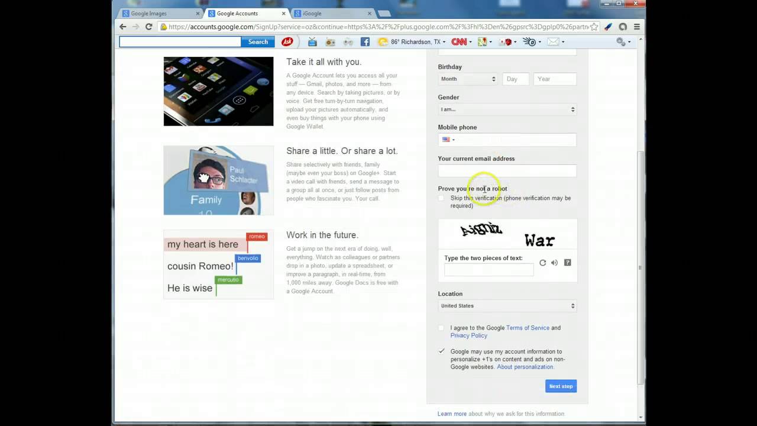Click the 'Work in the future.' heading
757x426 pixels.
pyautogui.click(x=322, y=235)
